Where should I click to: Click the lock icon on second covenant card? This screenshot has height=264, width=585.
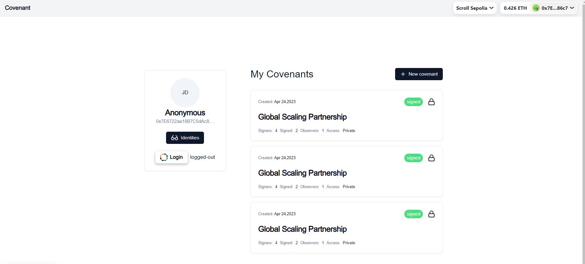tap(431, 158)
